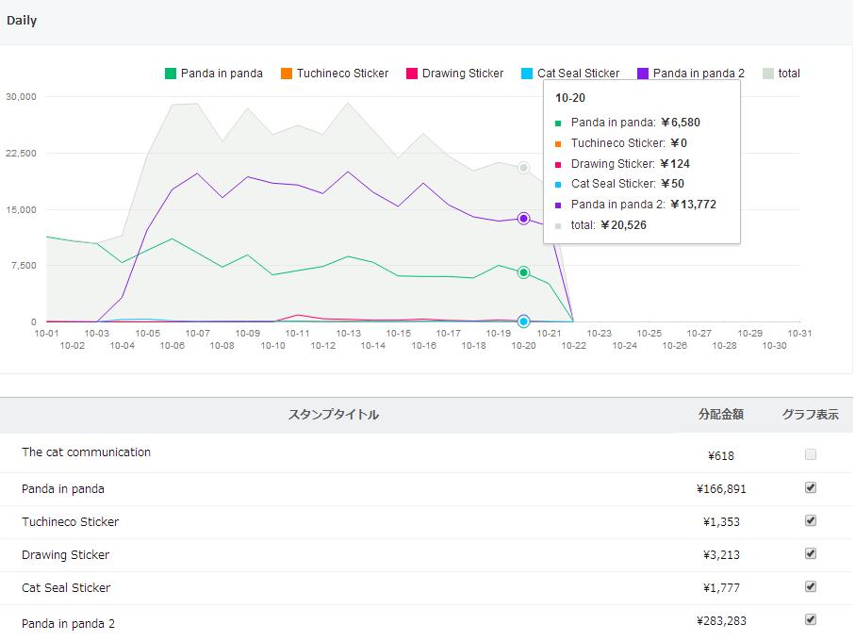Click the orange Tuchineco Sticker legend swatch
Screen dimensions: 855x641
287,74
